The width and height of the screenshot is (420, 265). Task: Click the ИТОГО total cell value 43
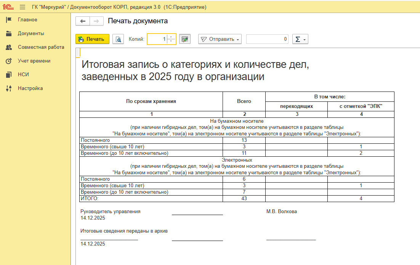click(244, 198)
